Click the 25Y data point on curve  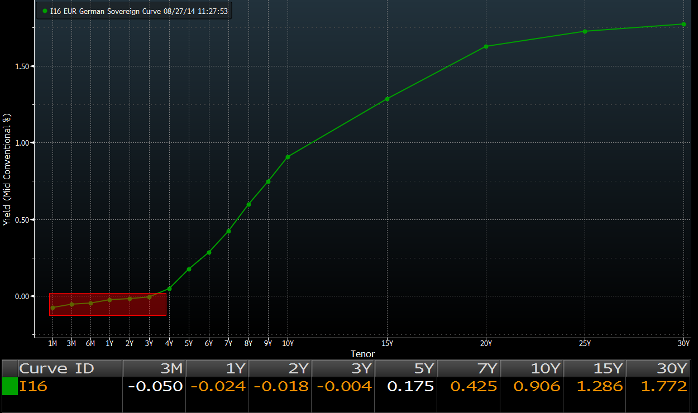[x=585, y=31]
